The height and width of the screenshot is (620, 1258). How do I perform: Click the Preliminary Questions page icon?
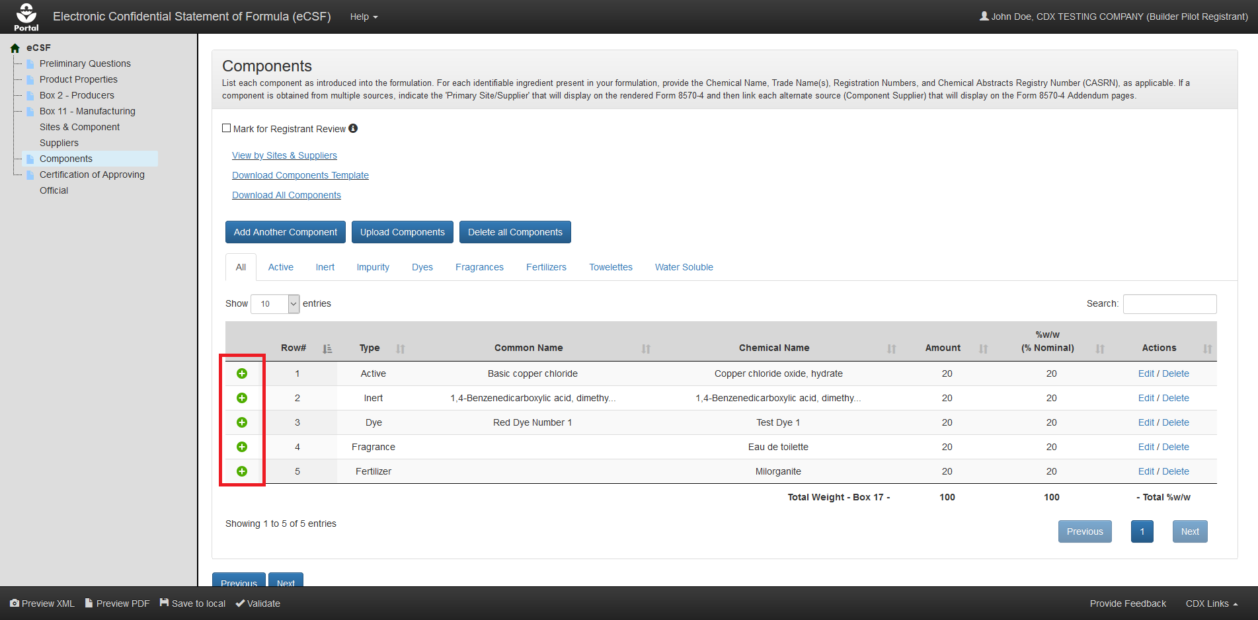click(30, 63)
